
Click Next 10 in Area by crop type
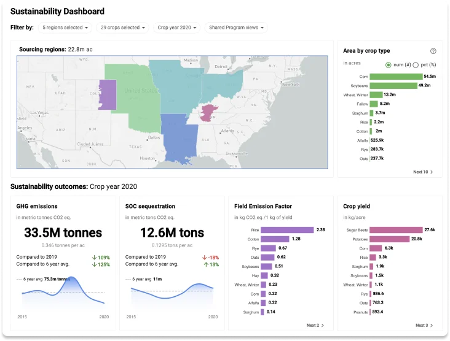(423, 172)
